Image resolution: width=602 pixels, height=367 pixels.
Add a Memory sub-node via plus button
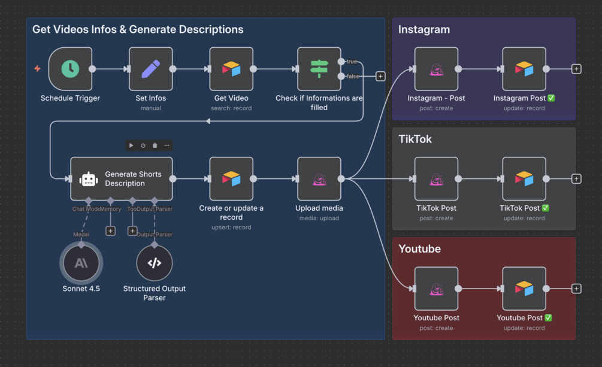[110, 230]
